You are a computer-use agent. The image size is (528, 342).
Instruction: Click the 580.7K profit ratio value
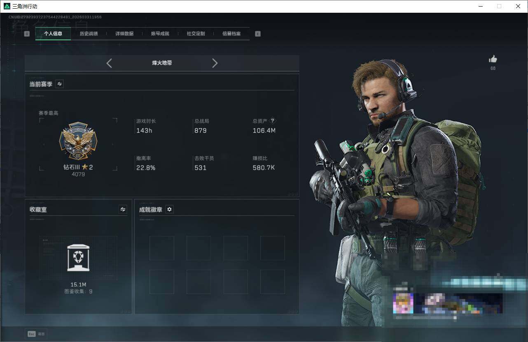tap(264, 168)
